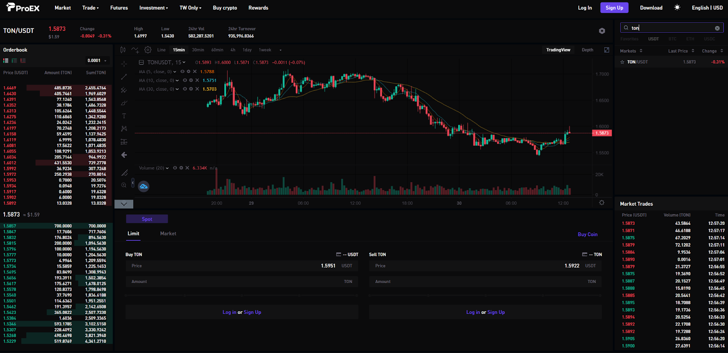Open the Buy Coin link
This screenshot has height=353, width=728.
(x=587, y=234)
